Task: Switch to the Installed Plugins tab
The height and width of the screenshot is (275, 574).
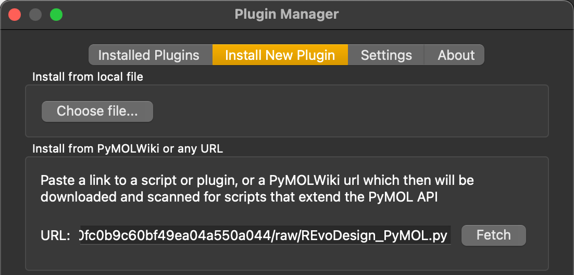Action: (151, 55)
